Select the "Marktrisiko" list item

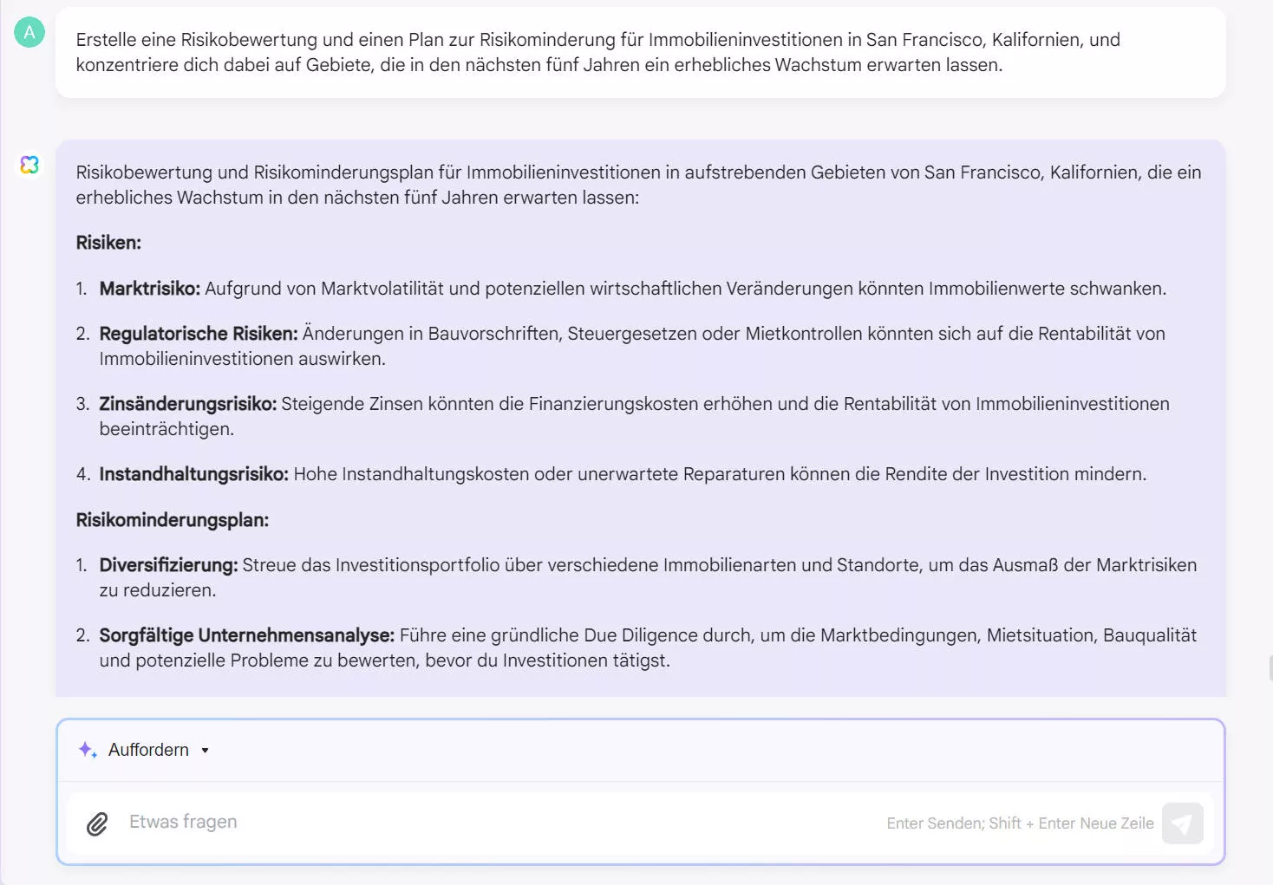coord(634,288)
